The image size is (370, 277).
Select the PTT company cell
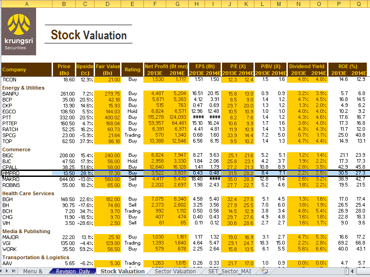(x=26, y=117)
